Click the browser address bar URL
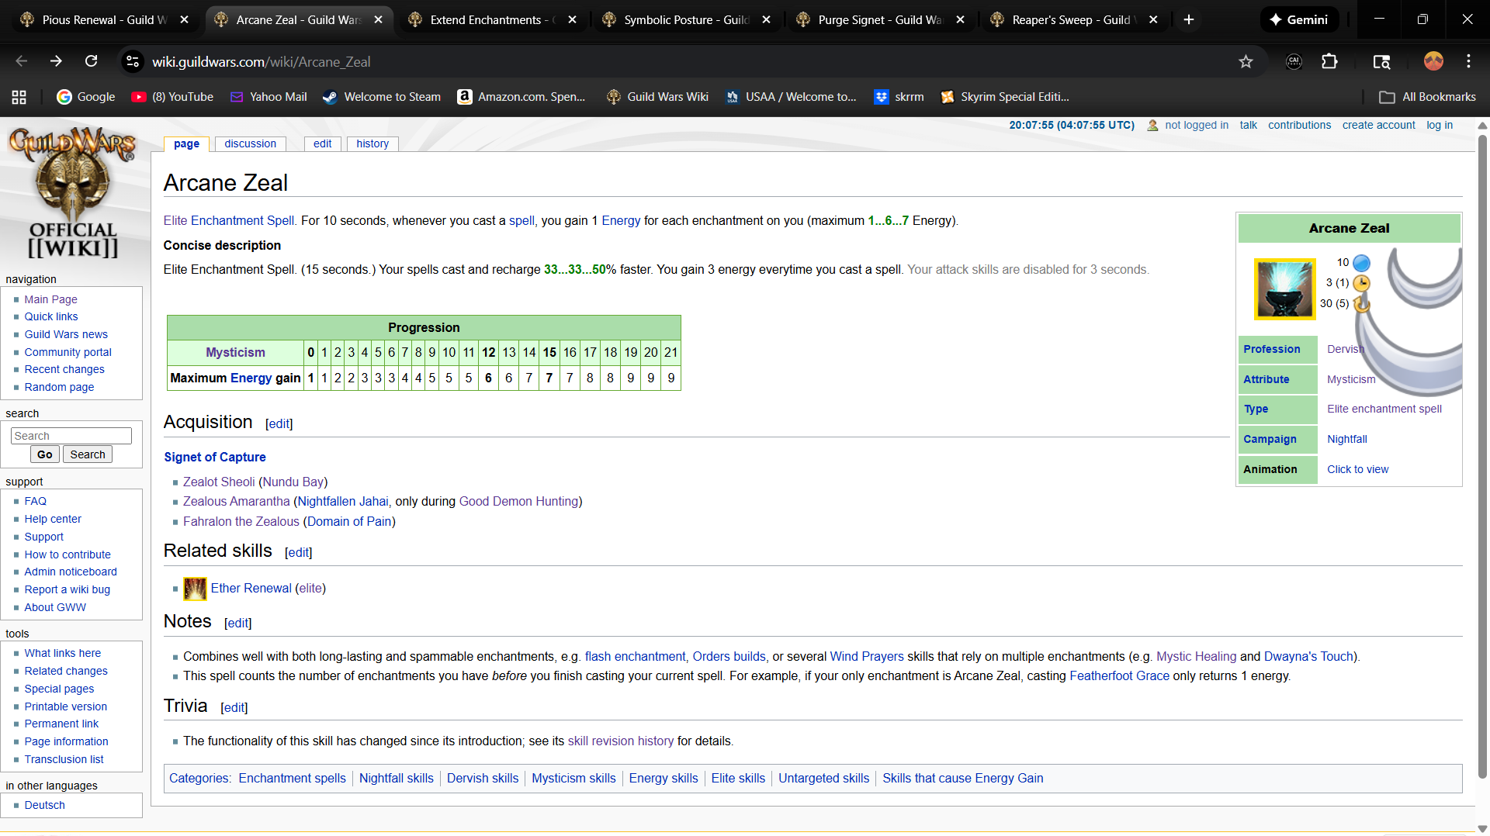Viewport: 1490px width, 836px height. [x=261, y=62]
